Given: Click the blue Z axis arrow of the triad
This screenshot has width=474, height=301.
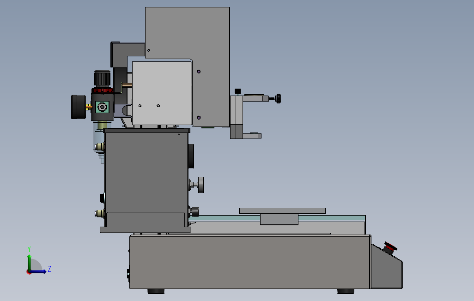Looking at the screenshot, I should 38,272.
